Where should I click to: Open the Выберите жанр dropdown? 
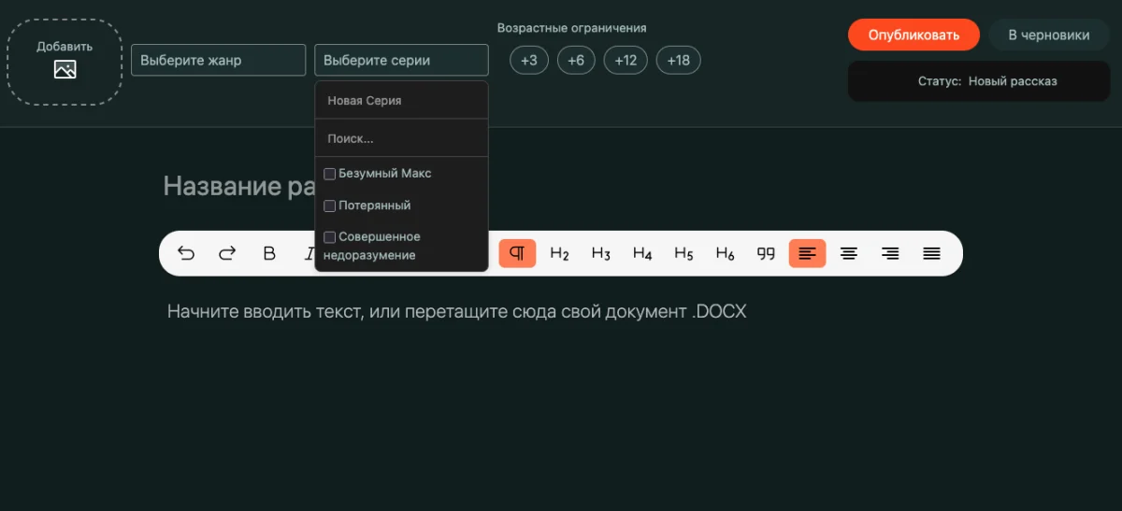tap(218, 60)
